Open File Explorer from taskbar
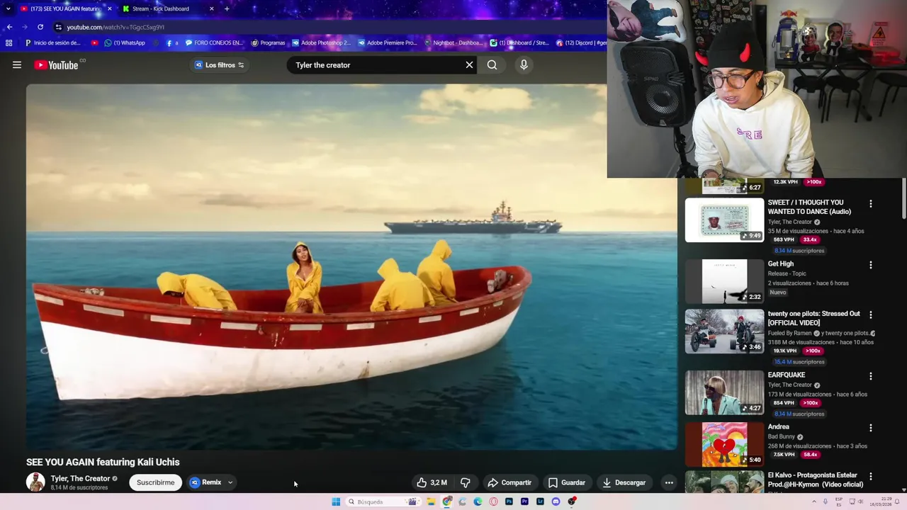 (x=431, y=501)
